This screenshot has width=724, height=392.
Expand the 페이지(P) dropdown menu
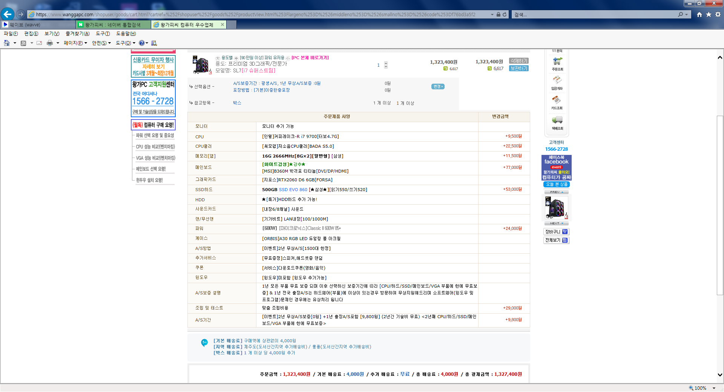75,43
